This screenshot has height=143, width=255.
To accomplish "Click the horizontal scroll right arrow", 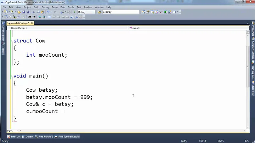I will [244, 131].
